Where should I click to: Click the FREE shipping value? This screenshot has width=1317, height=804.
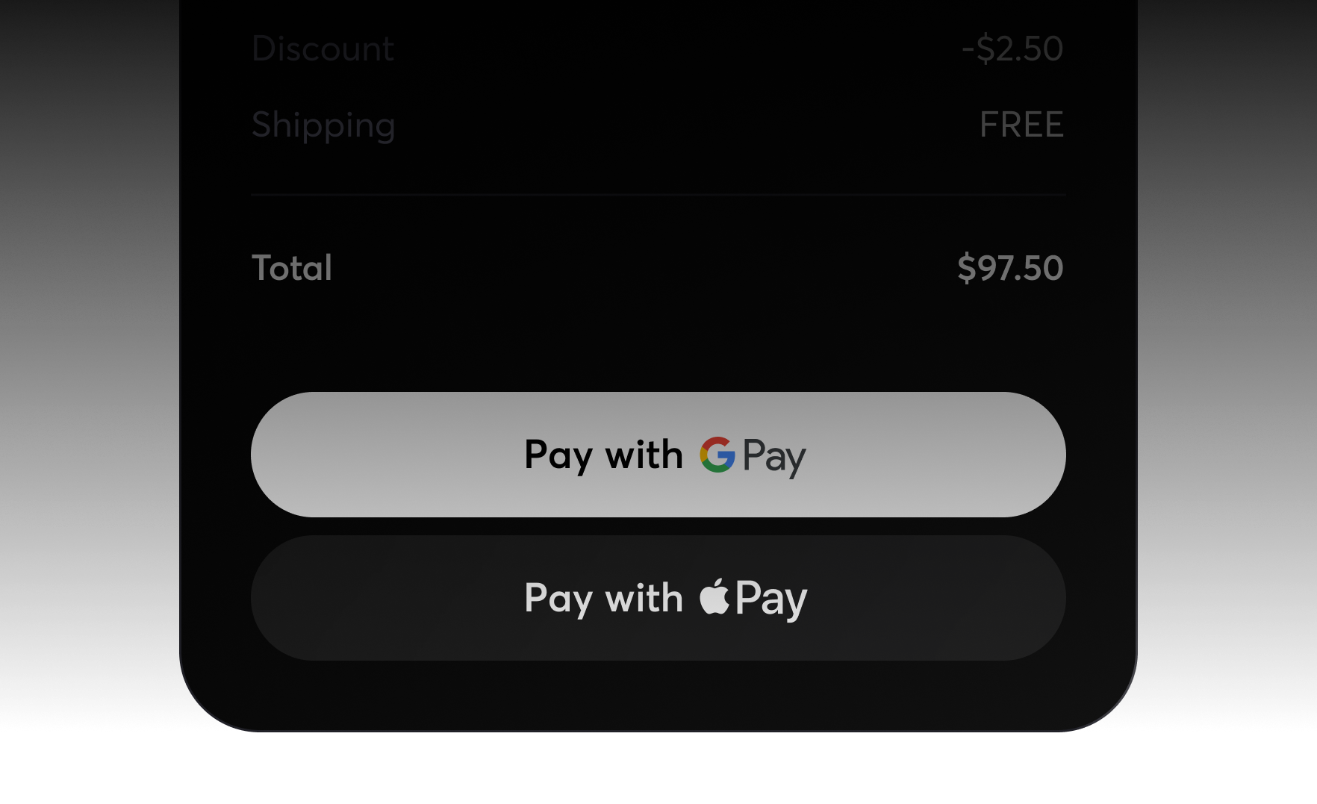click(x=1021, y=124)
